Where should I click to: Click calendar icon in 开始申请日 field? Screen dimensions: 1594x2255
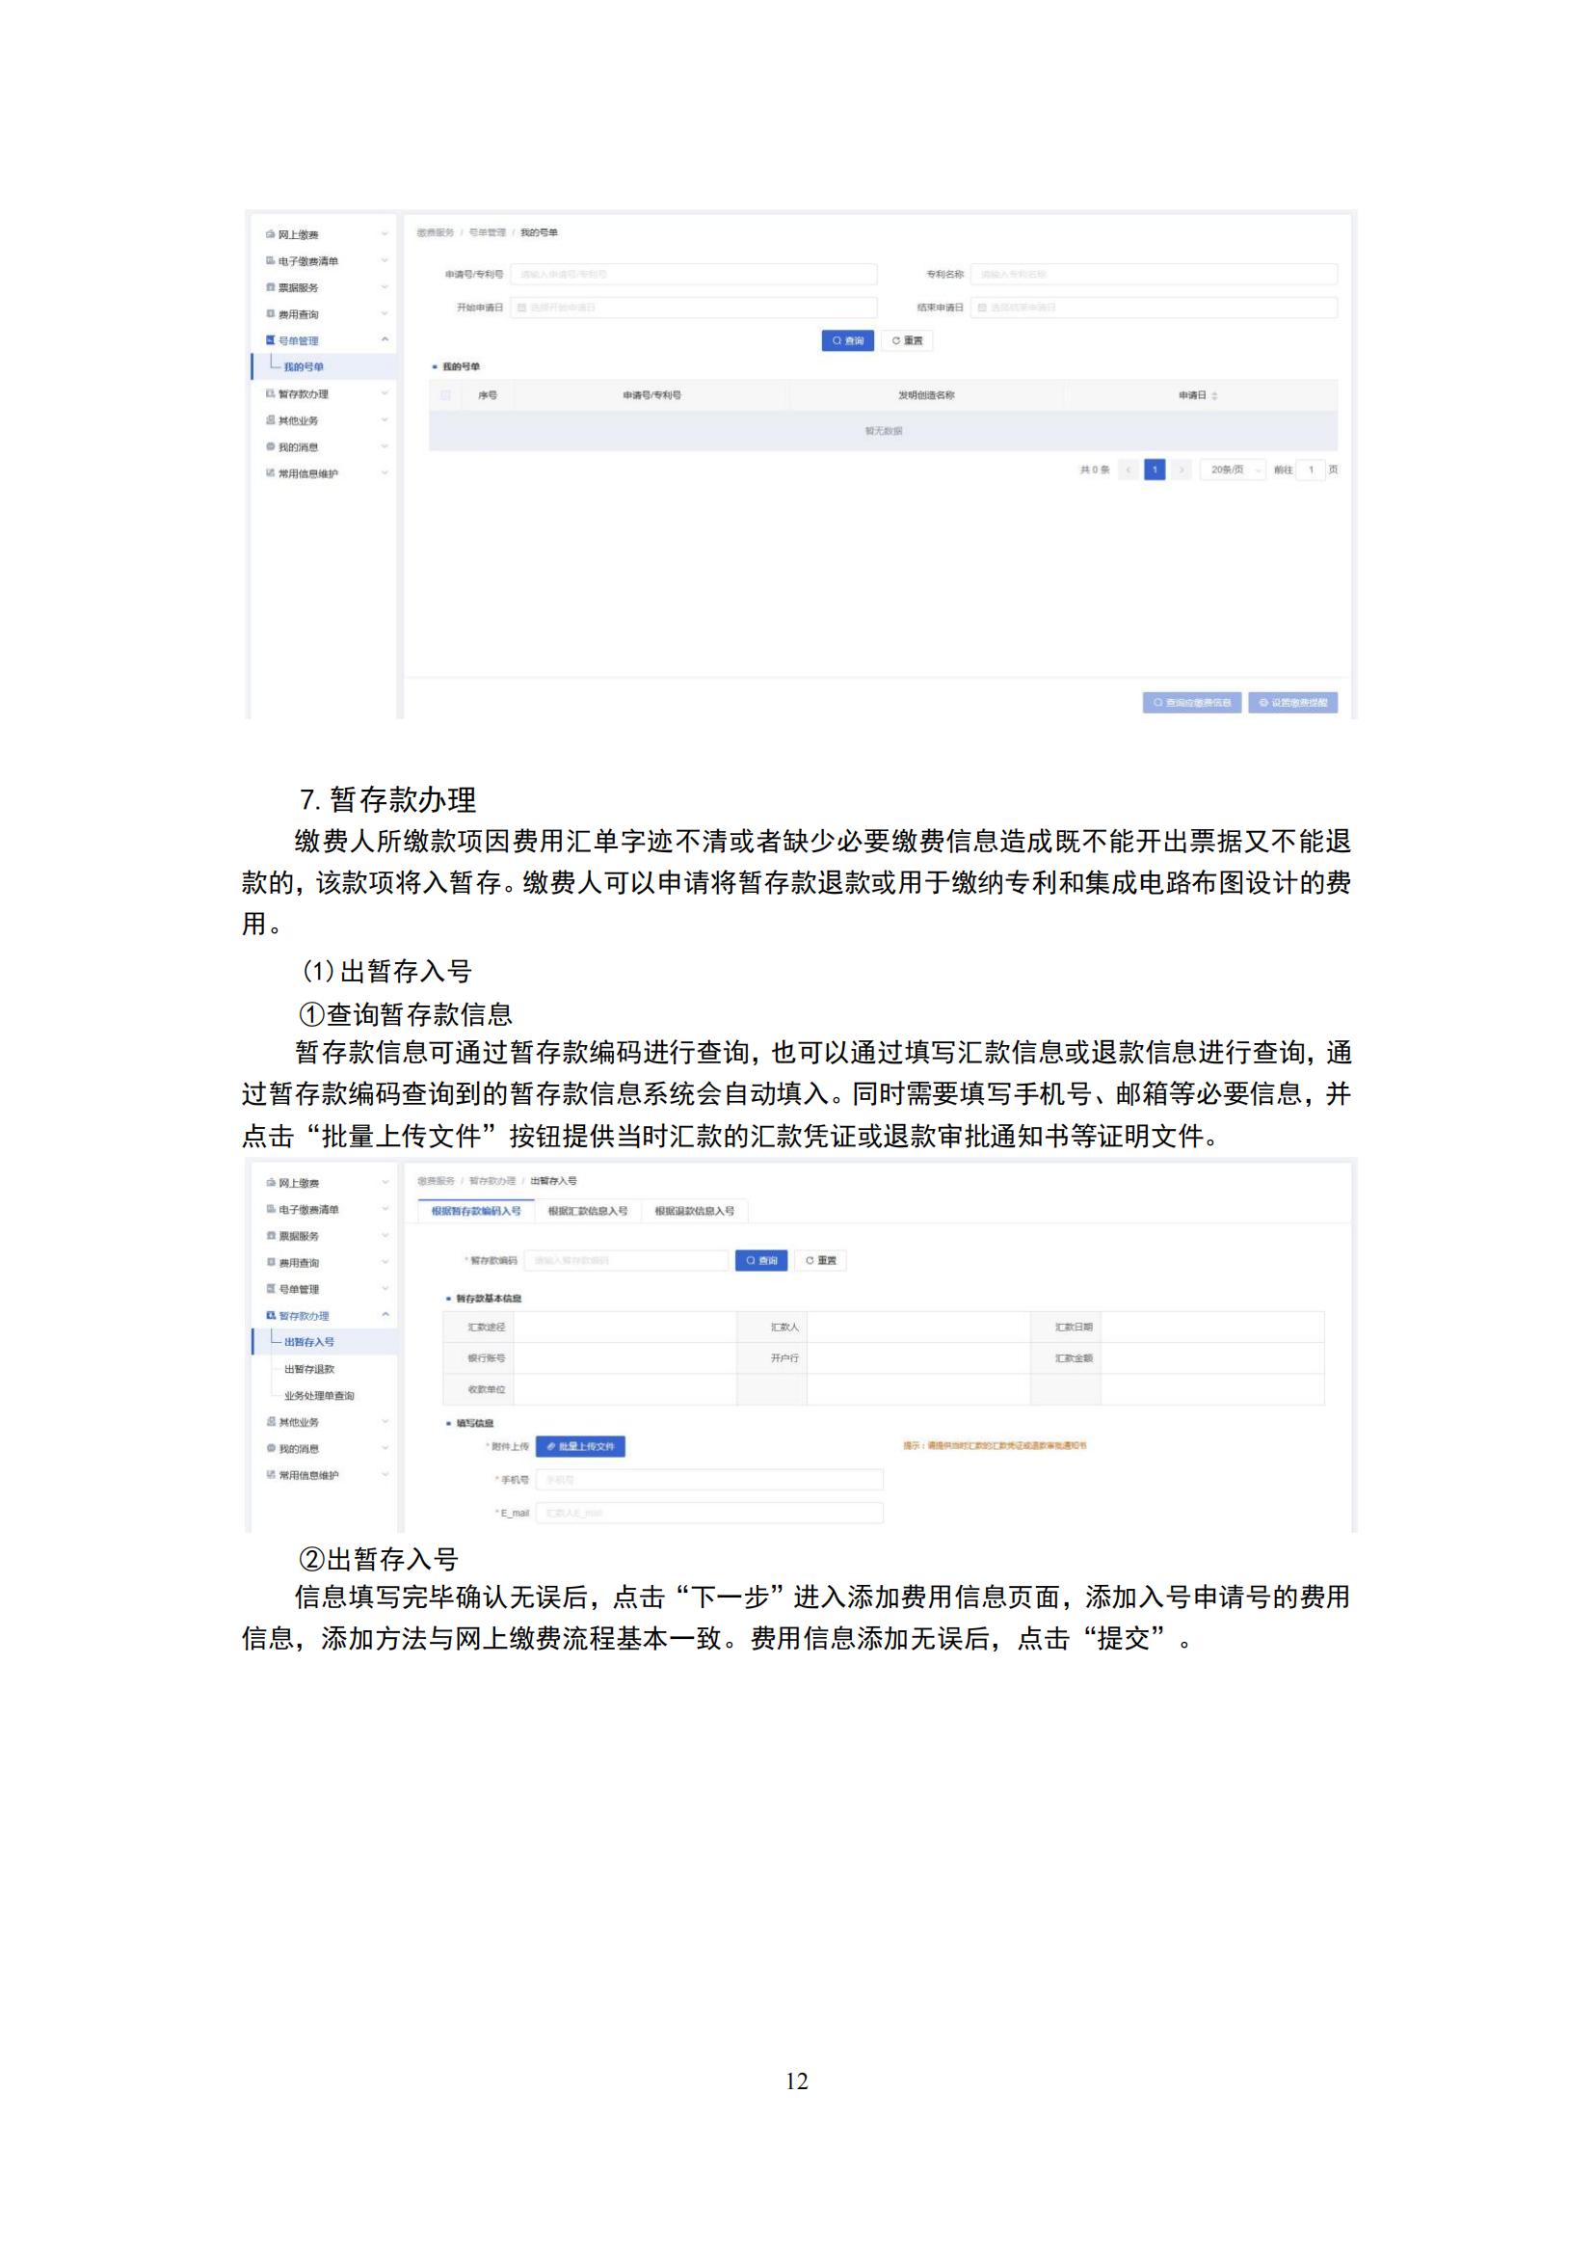522,308
